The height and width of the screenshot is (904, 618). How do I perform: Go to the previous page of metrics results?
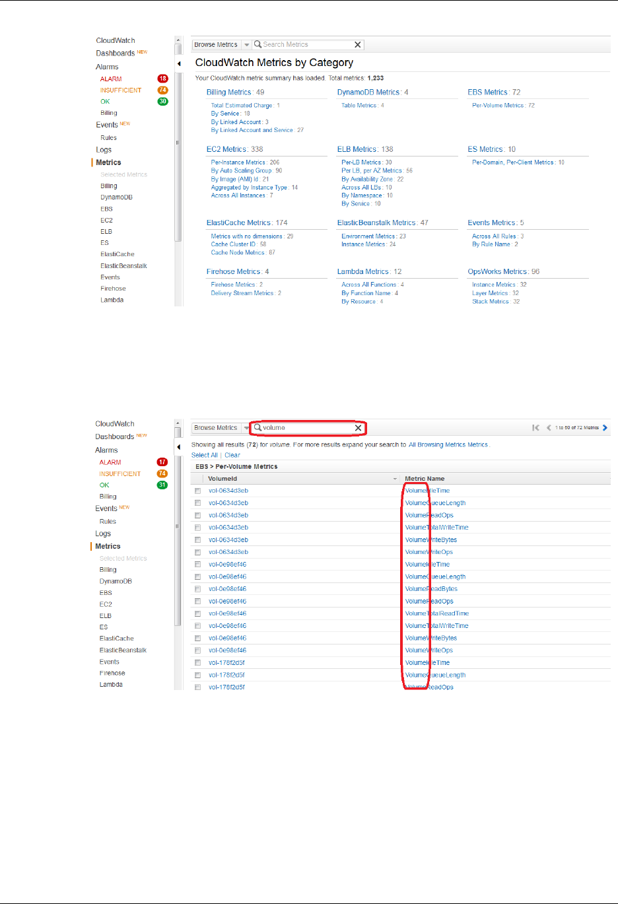click(x=549, y=428)
